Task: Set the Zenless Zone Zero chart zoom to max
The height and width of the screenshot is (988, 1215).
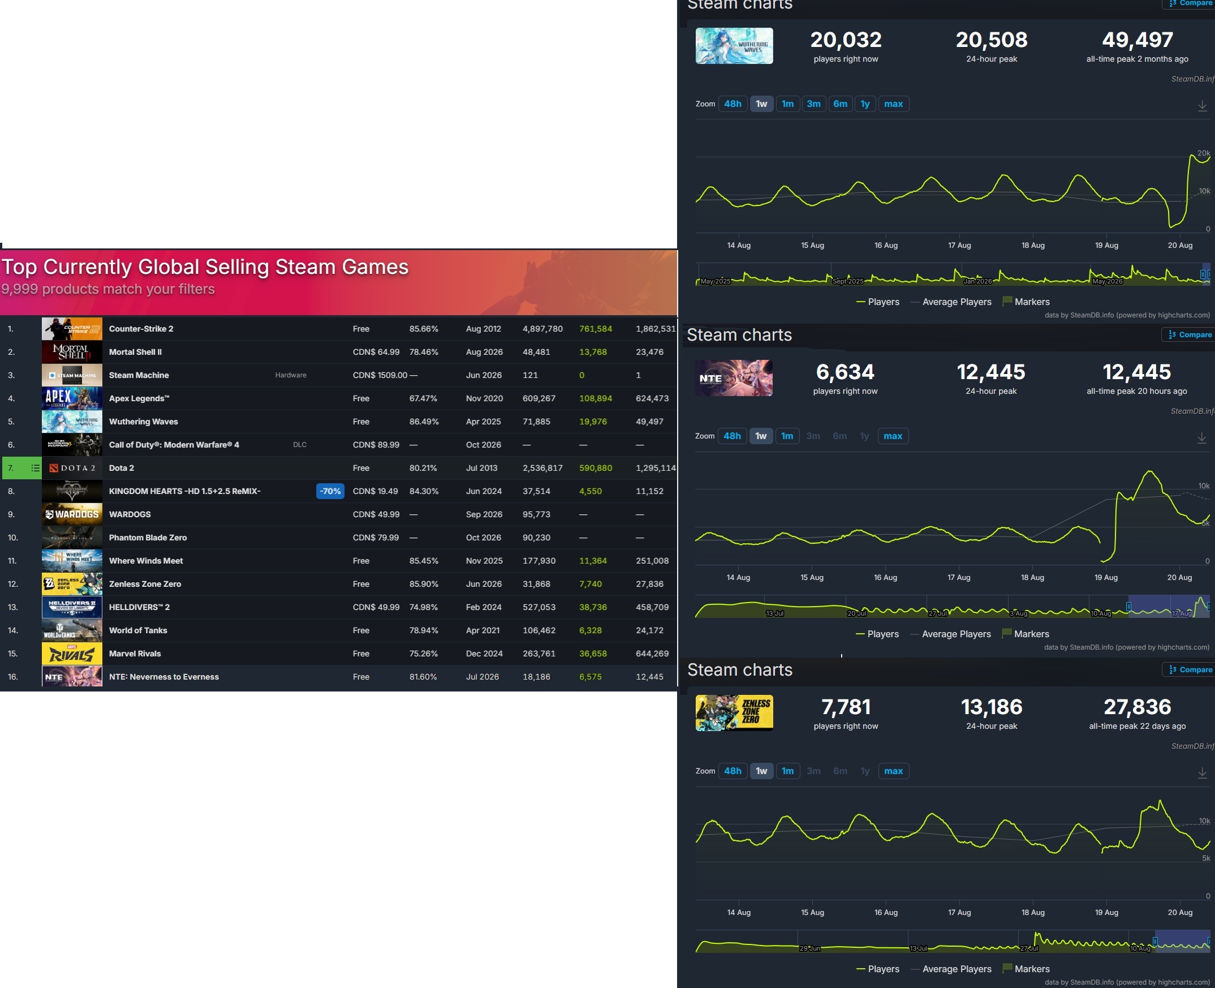Action: tap(893, 771)
